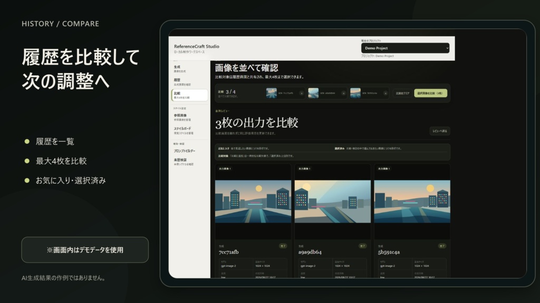Select the 比較 sidebar item
Viewport: 540px width, 303px height.
tap(189, 95)
